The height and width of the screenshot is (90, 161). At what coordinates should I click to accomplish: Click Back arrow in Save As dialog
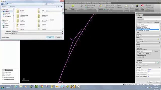(x=2, y=4)
